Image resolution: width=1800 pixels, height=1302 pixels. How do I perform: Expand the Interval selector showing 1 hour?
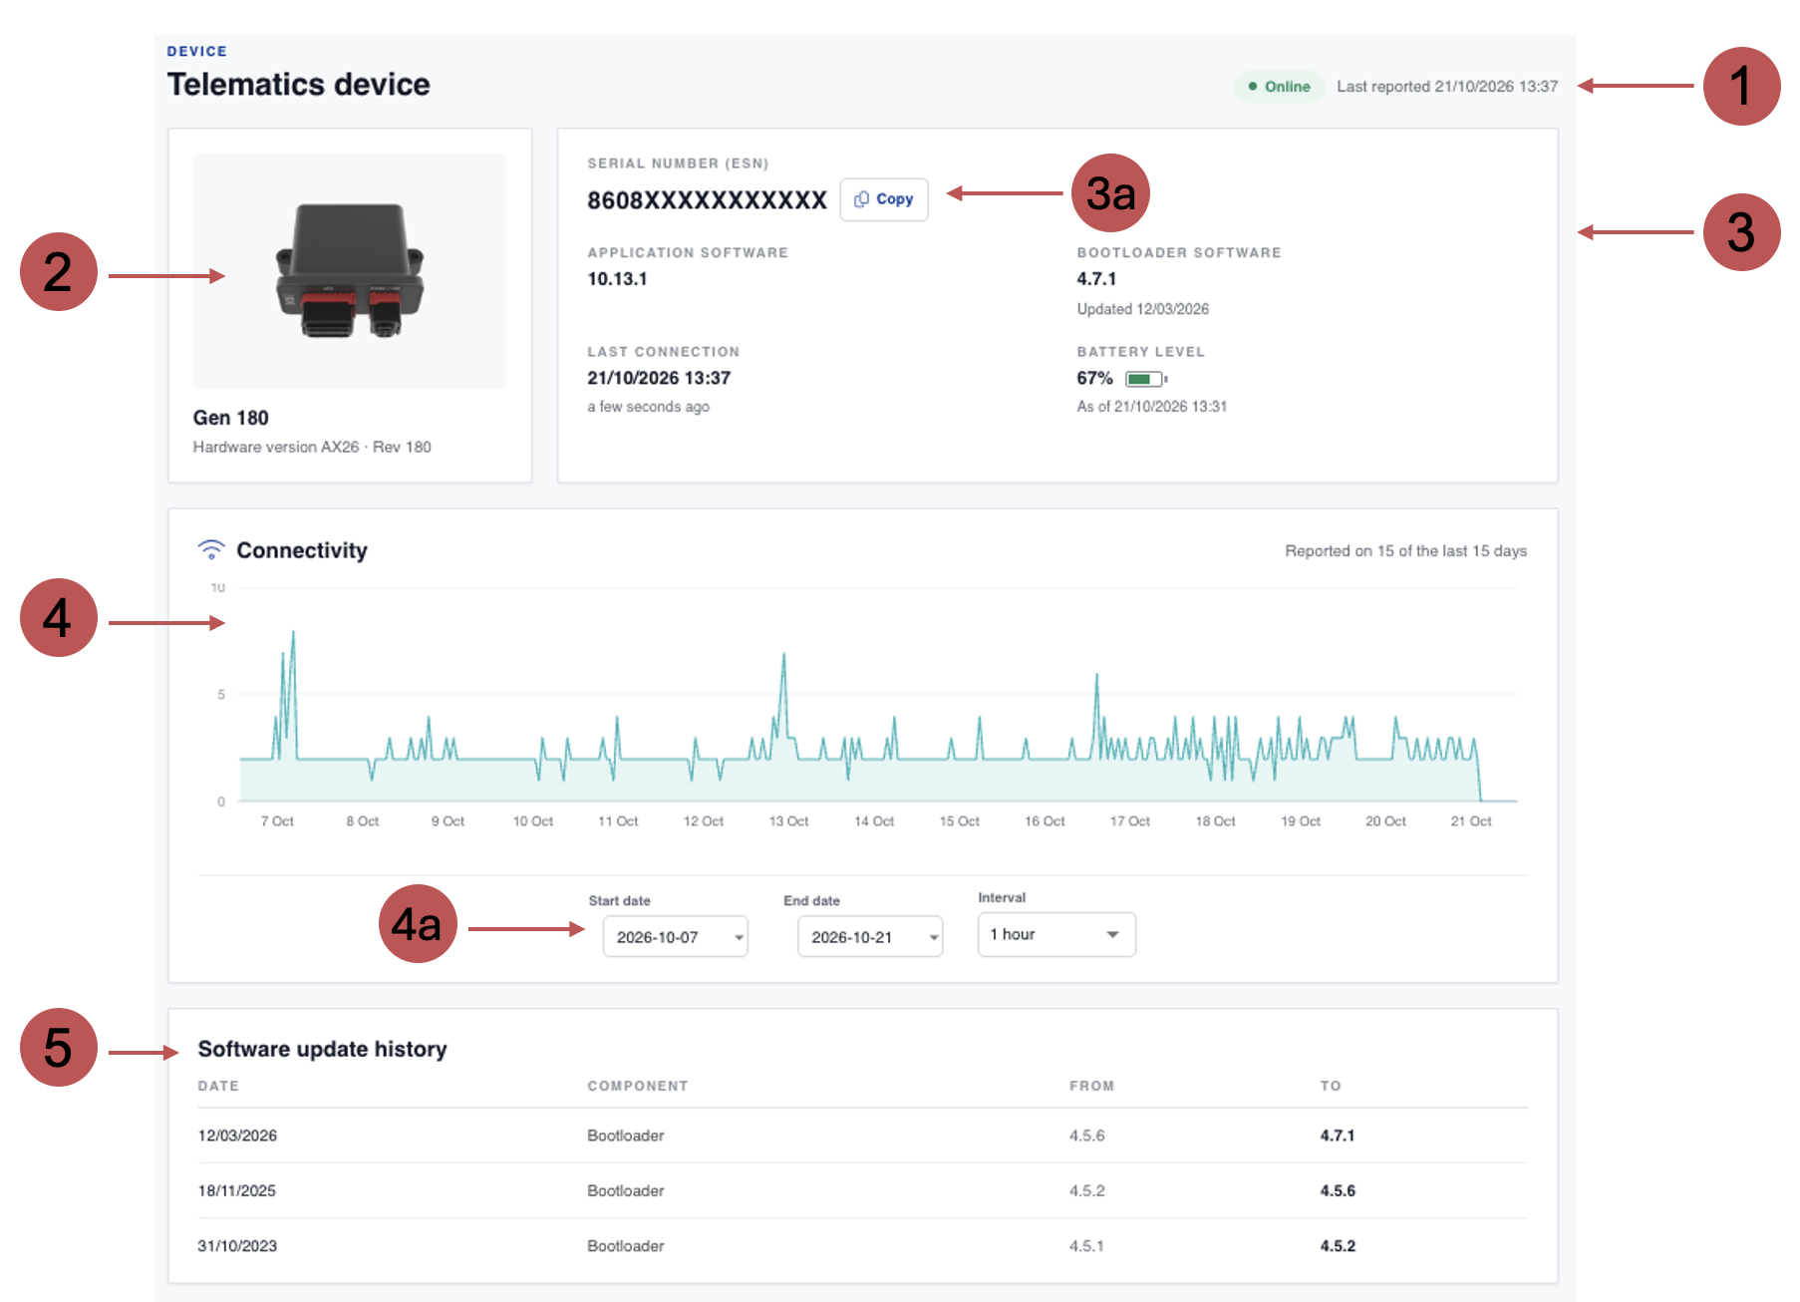(x=1056, y=934)
